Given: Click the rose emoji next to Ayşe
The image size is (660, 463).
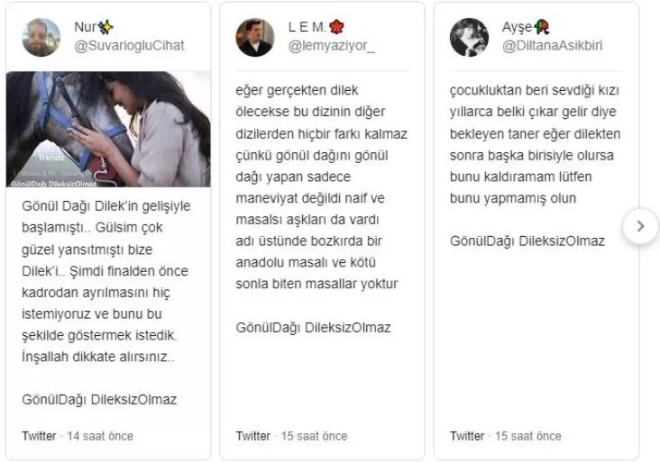Looking at the screenshot, I should (542, 27).
